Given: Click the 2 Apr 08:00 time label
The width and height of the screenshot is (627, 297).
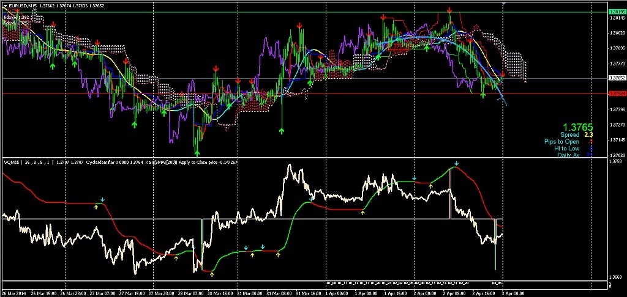Looking at the screenshot, I should pyautogui.click(x=456, y=293).
